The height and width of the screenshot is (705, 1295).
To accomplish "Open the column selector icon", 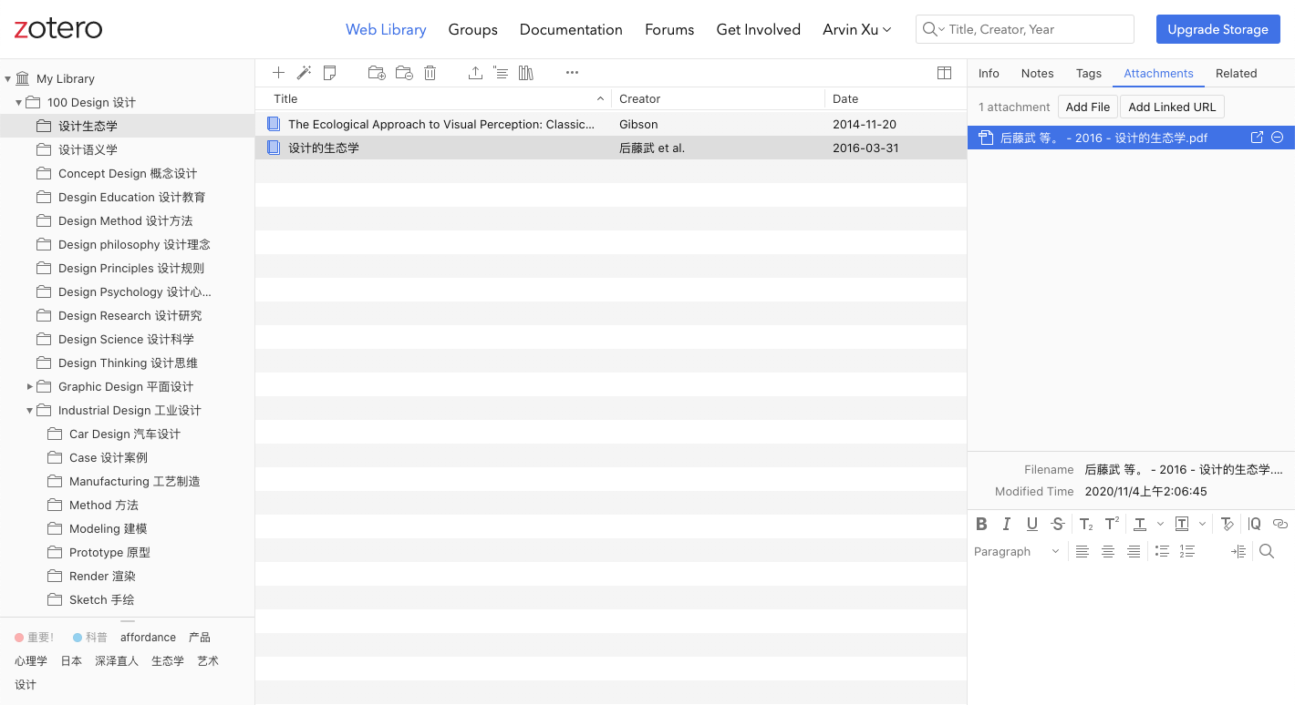I will coord(945,73).
